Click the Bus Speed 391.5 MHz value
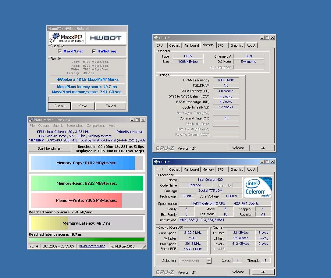The width and height of the screenshot is (331, 278). (193, 244)
